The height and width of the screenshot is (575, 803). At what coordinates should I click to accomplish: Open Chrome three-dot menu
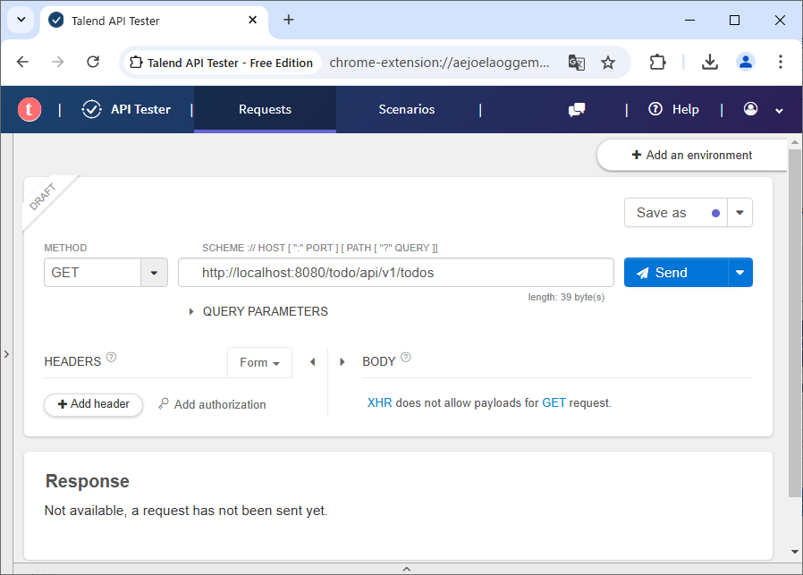[x=780, y=62]
